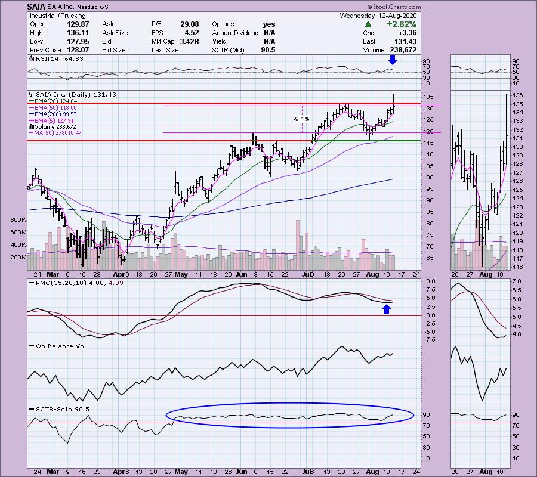Select the Annual Dividend label
Image resolution: width=537 pixels, height=477 pixels.
(x=236, y=33)
